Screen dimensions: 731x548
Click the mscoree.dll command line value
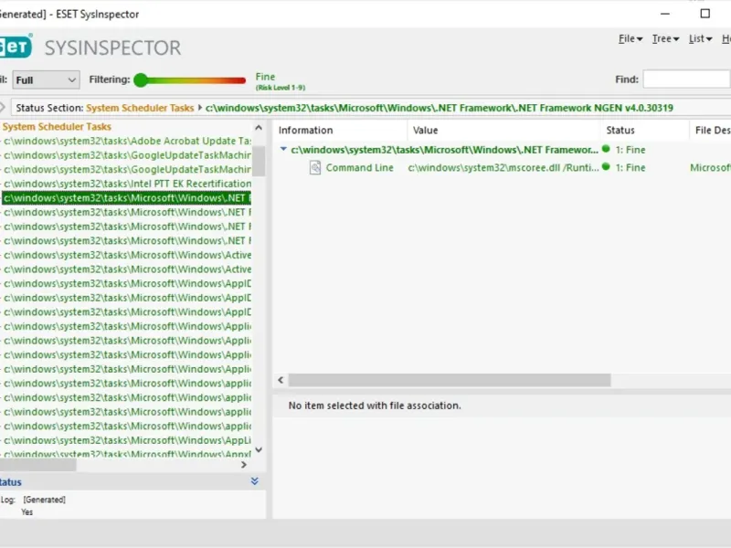pyautogui.click(x=503, y=168)
